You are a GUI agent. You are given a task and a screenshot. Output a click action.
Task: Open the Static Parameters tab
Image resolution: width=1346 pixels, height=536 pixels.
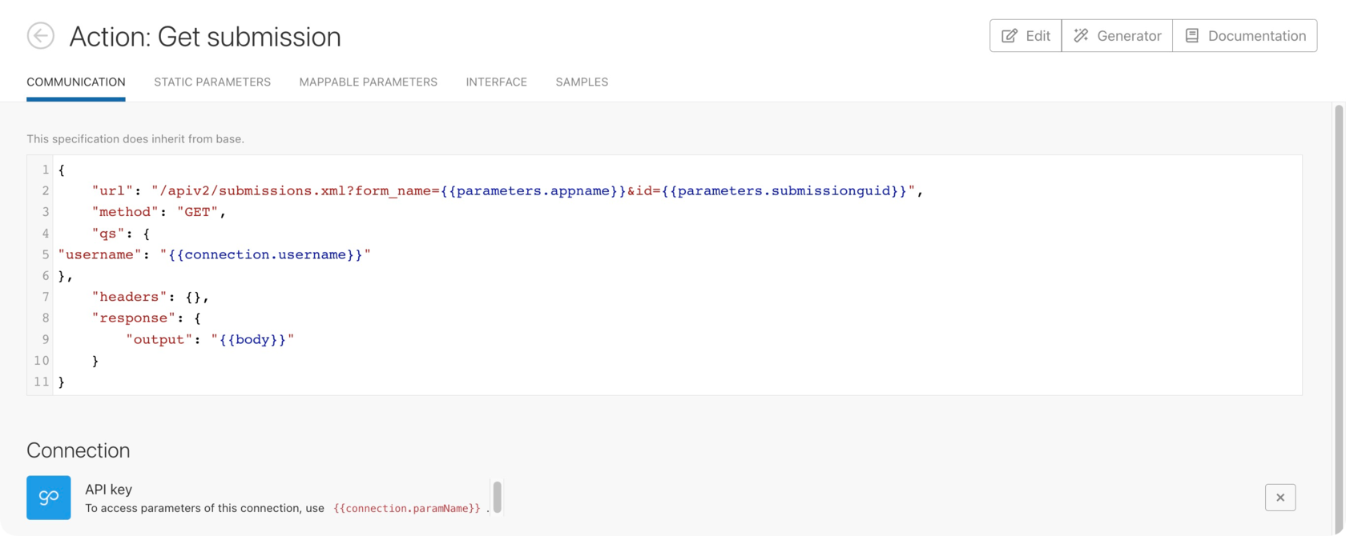(212, 82)
